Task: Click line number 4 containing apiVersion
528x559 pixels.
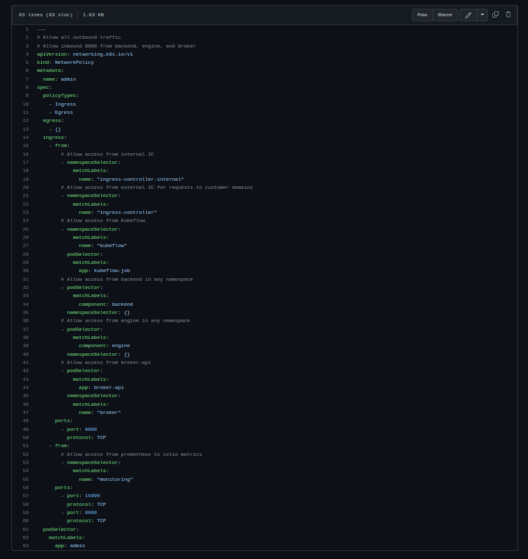Action: pos(26,54)
